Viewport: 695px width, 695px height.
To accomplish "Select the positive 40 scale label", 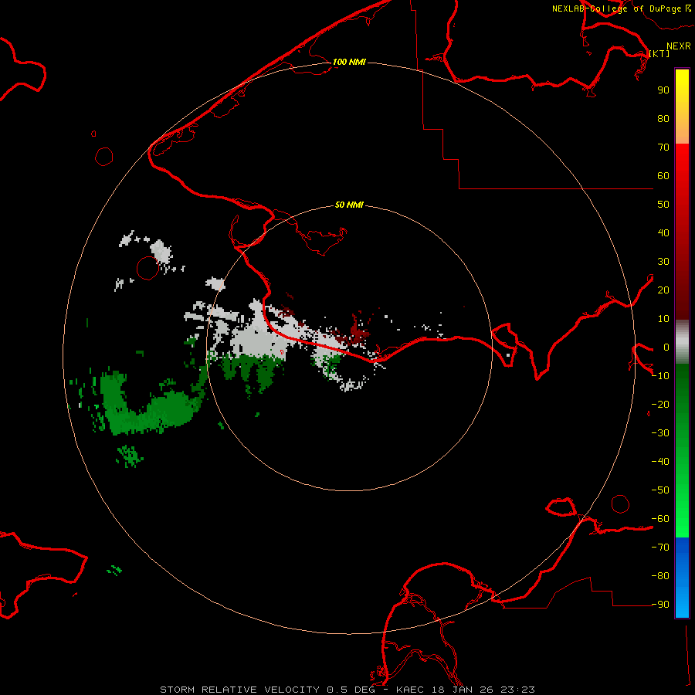I will coord(663,232).
